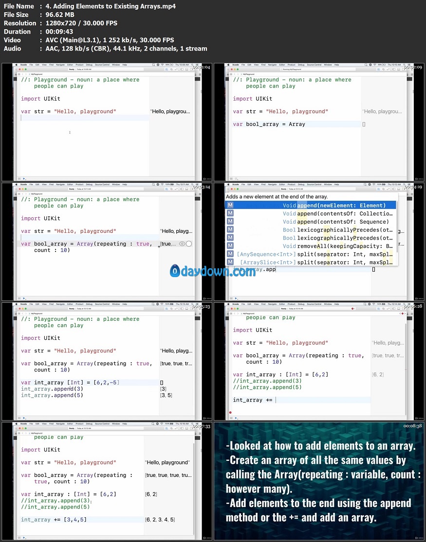
Task: Click the red error marker beside 'int_array +=' line
Action: point(230,412)
